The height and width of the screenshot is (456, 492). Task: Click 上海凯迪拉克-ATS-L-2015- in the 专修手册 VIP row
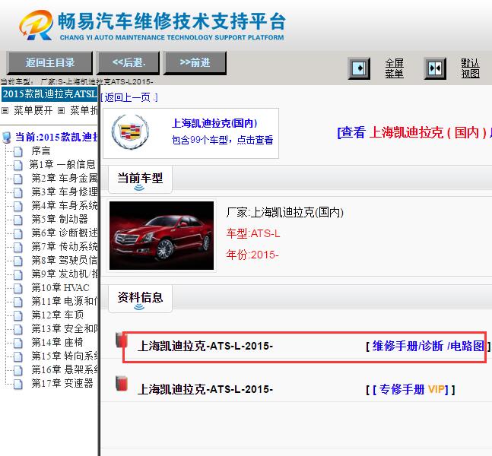coord(205,390)
